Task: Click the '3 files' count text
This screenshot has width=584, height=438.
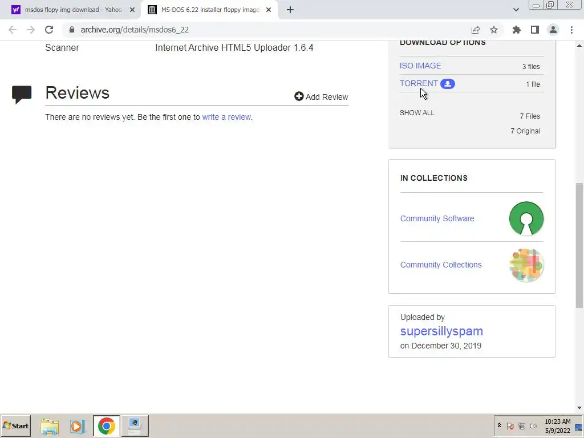Action: tap(531, 67)
